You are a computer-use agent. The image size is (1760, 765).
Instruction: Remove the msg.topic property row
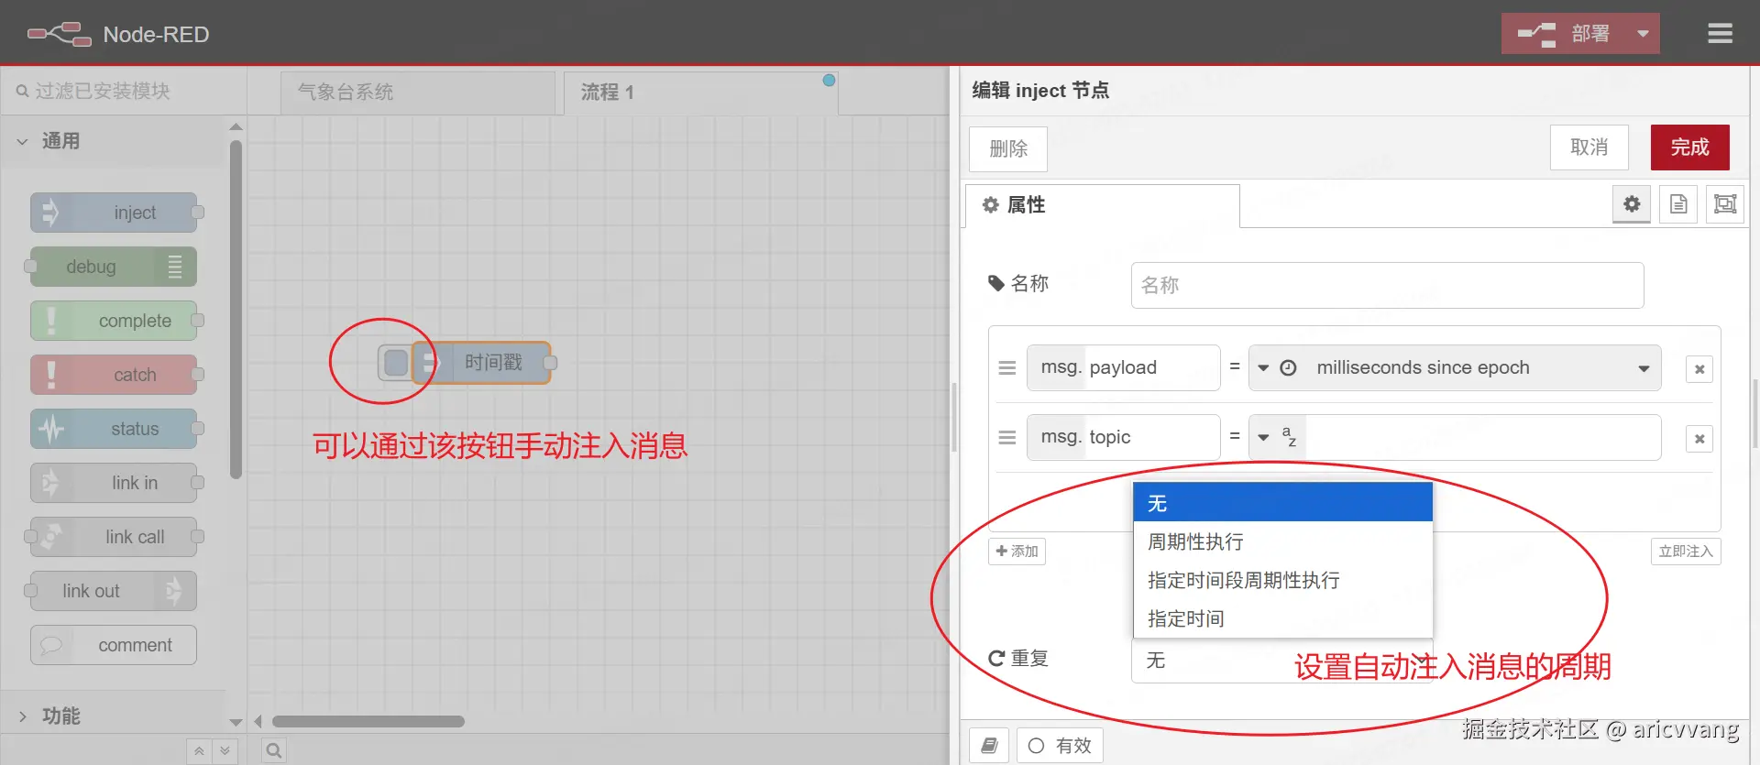[1699, 438]
